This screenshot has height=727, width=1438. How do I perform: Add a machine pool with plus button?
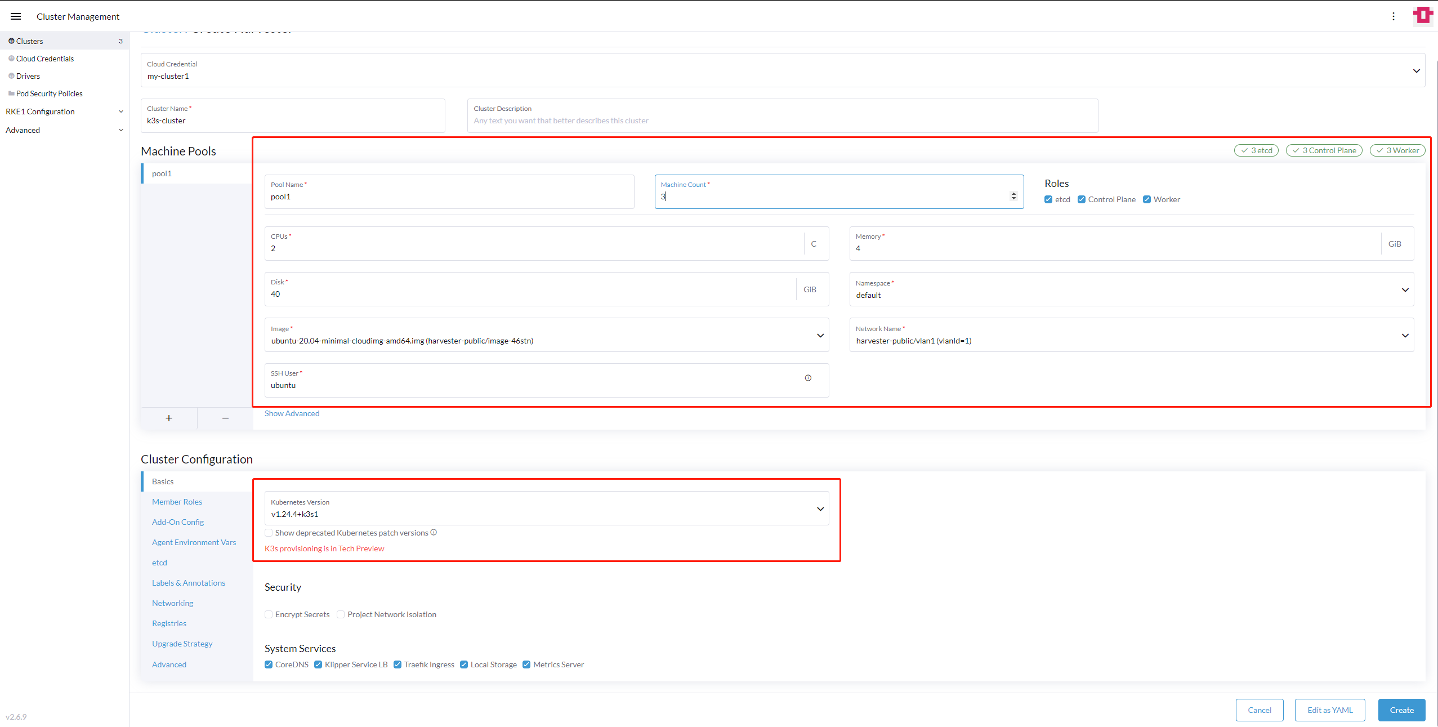tap(169, 418)
